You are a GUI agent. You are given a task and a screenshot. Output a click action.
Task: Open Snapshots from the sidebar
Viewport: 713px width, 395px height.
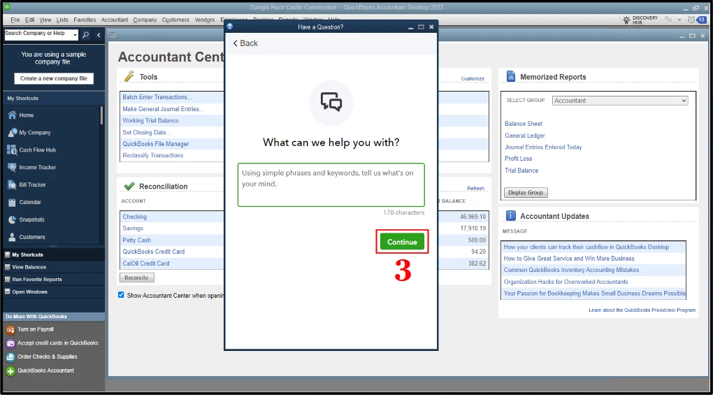[x=31, y=220]
